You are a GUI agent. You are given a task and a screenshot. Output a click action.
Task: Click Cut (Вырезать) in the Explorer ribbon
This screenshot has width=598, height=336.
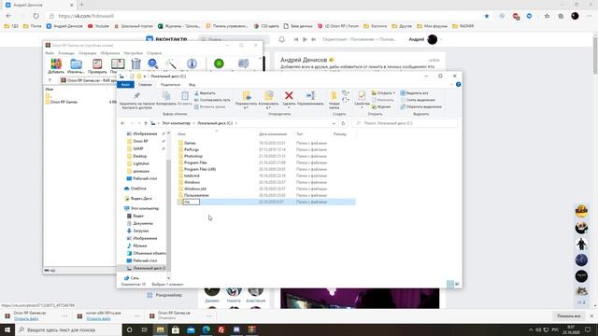pyautogui.click(x=205, y=93)
